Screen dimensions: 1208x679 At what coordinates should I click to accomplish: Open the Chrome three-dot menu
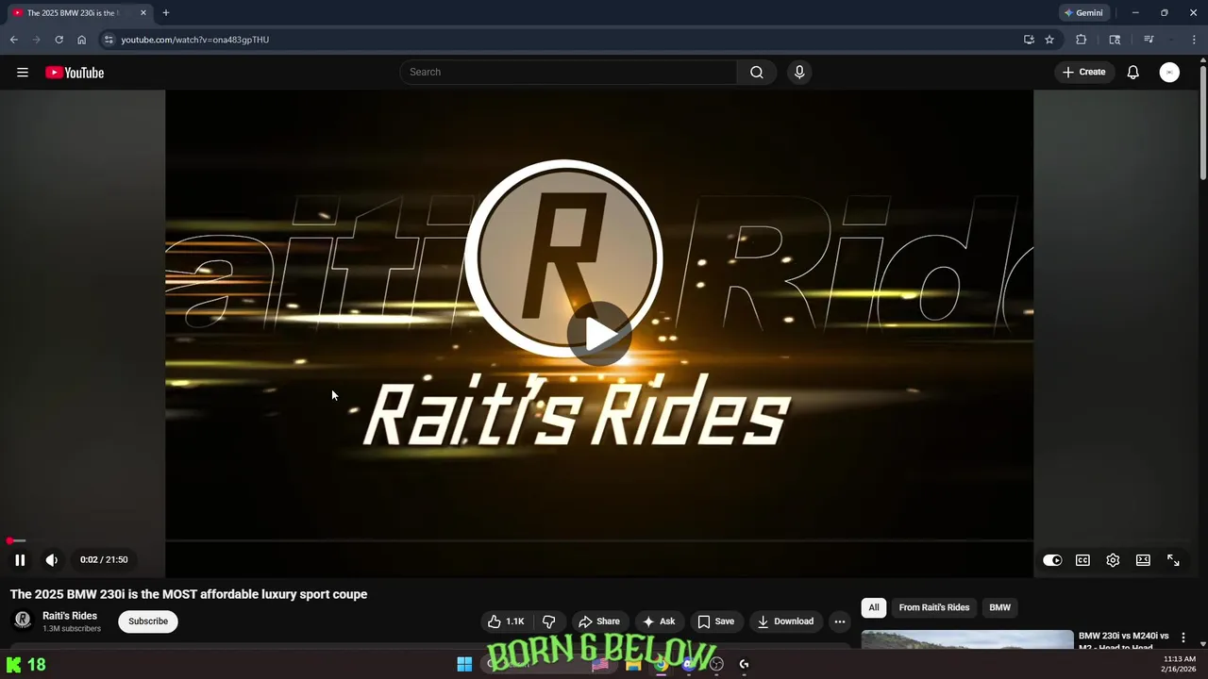point(1195,40)
